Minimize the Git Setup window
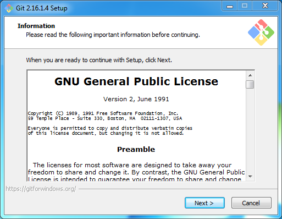Screen dimensions: 282x219 coord(230,6)
